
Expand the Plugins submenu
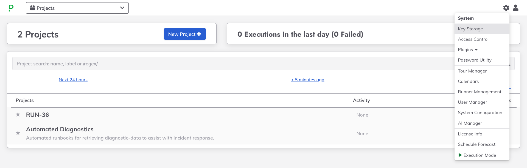pyautogui.click(x=468, y=50)
